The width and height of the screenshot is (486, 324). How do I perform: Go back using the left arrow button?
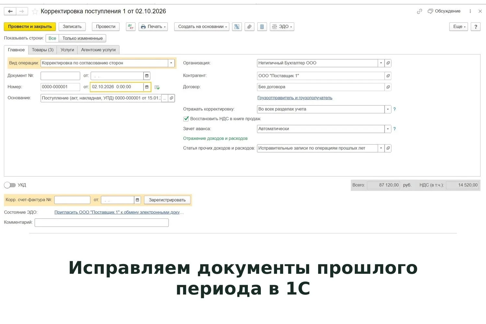coord(10,11)
